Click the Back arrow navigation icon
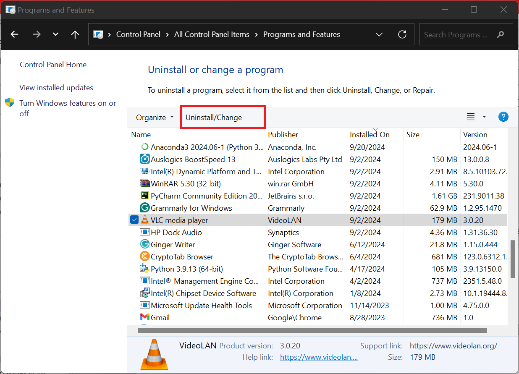Image resolution: width=519 pixels, height=374 pixels. (15, 34)
